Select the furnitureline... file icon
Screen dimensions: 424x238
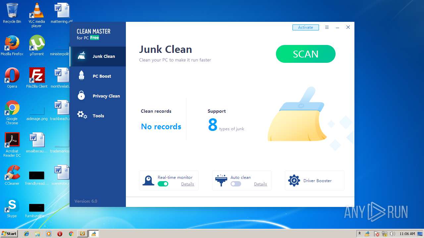pos(36,210)
